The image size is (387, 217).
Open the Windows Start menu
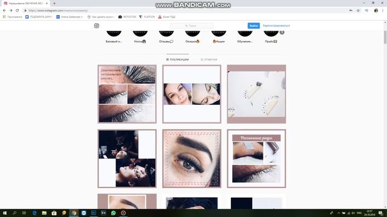[5, 213]
